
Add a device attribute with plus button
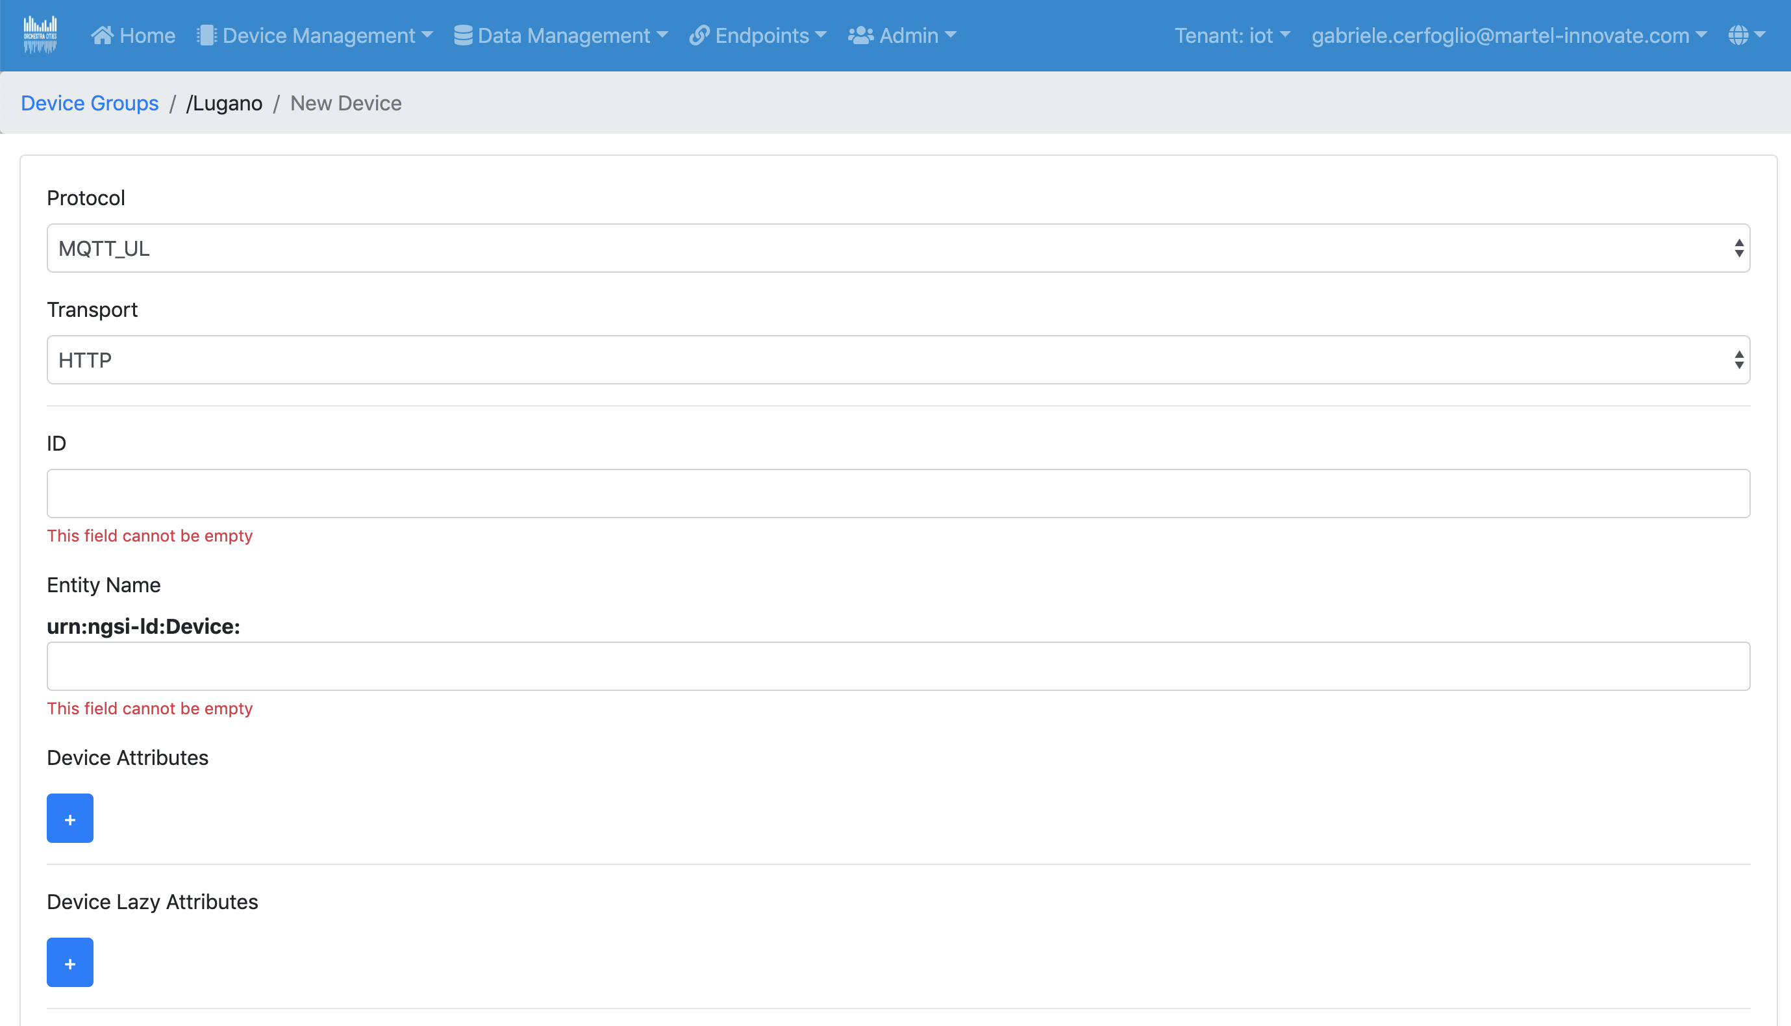pos(69,818)
